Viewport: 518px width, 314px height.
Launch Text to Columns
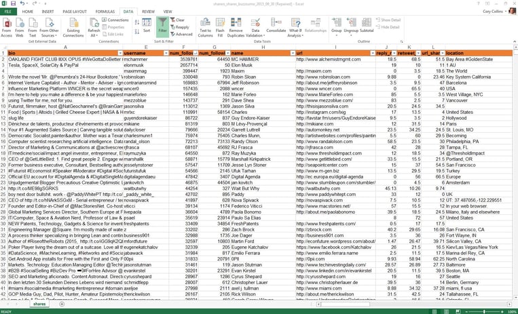click(x=206, y=27)
